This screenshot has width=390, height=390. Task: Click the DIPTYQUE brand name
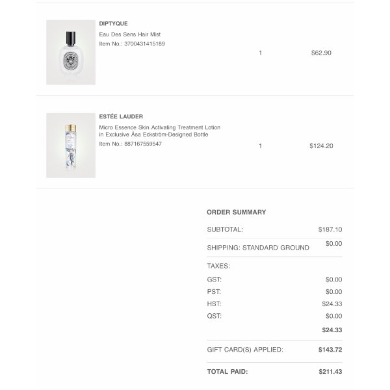113,23
